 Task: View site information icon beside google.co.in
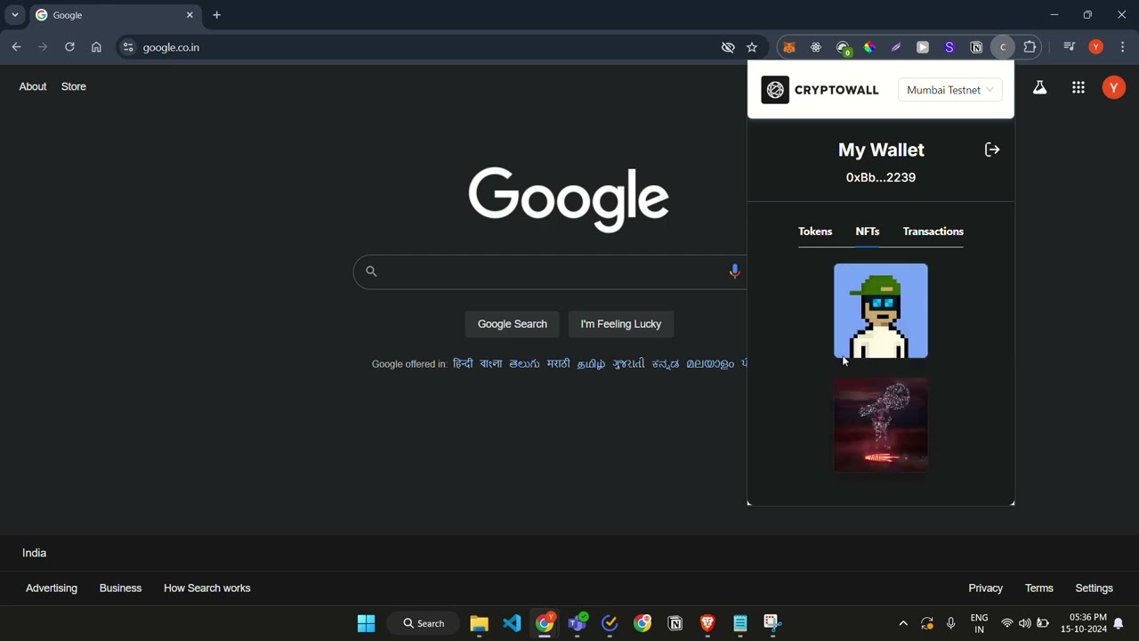[128, 48]
